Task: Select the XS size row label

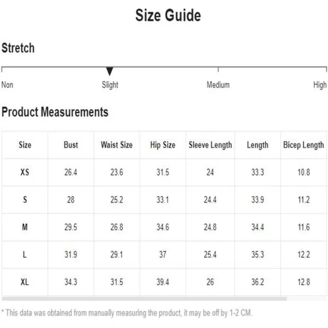Action: click(x=25, y=172)
